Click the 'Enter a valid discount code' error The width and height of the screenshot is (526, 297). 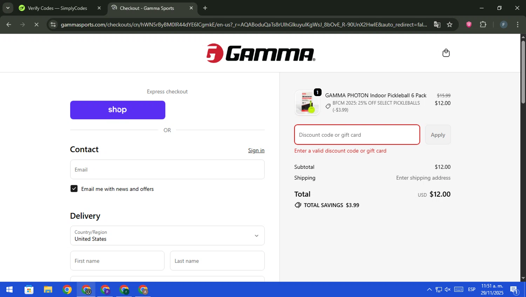coord(340,151)
